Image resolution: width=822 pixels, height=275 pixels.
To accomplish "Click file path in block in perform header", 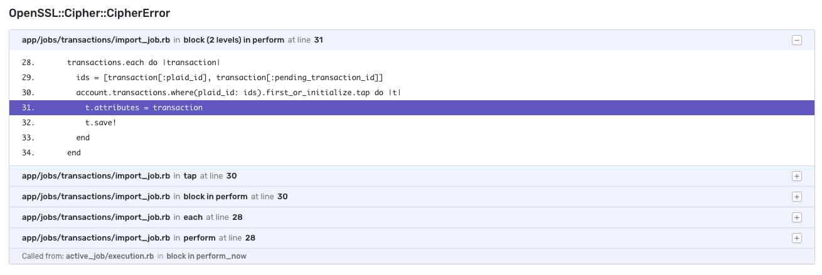I will (x=96, y=197).
